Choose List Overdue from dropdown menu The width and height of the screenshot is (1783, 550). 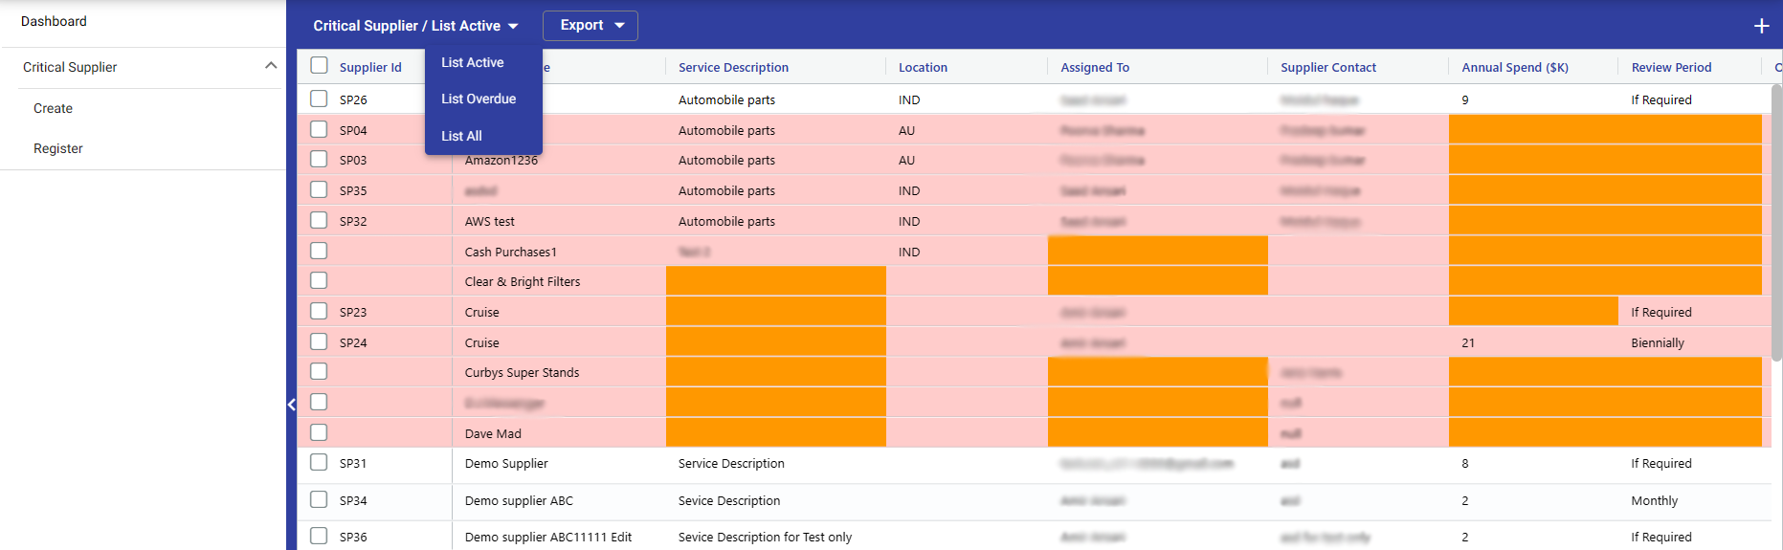479,99
